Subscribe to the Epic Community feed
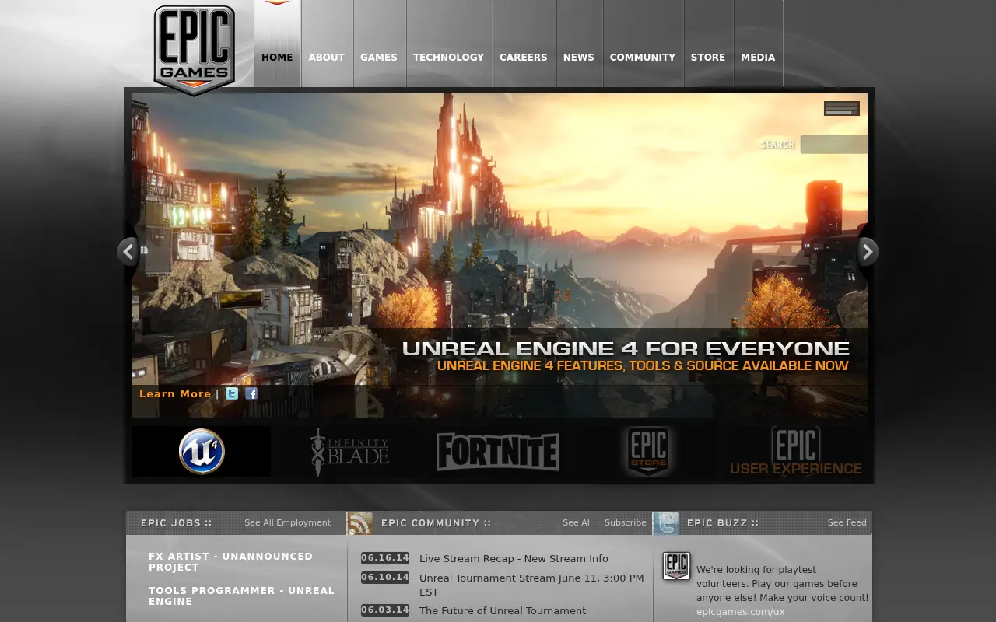The width and height of the screenshot is (996, 622). coord(626,523)
